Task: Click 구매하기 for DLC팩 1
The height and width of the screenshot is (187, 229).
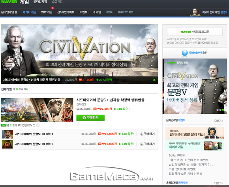Action: click(x=147, y=134)
